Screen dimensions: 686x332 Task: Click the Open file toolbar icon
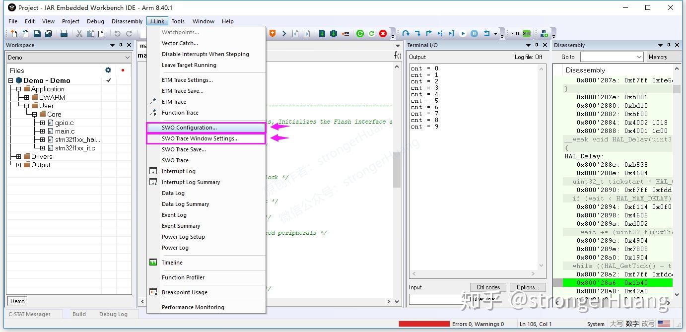[25, 33]
